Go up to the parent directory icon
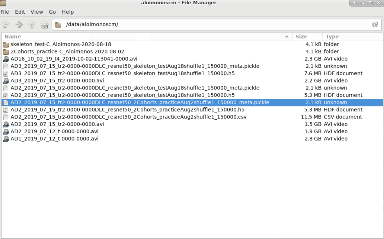Screen dimensions: 384x239 (31, 24)
